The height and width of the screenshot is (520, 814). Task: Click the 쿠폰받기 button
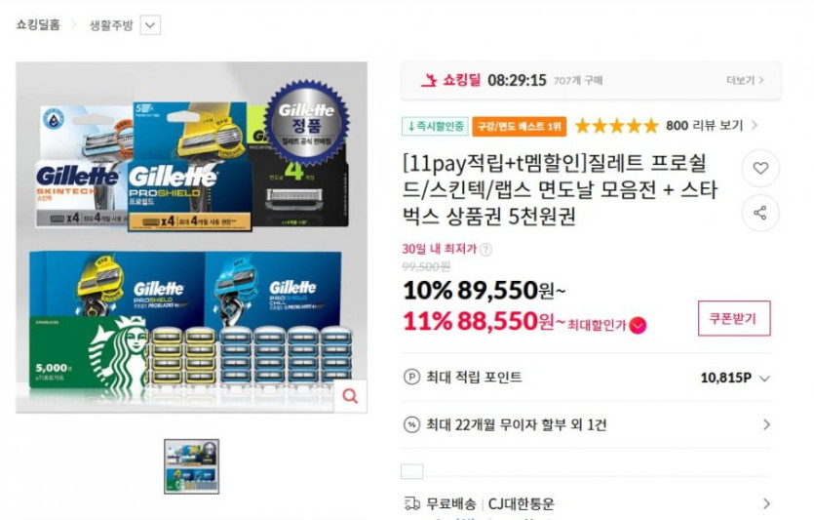[733, 318]
